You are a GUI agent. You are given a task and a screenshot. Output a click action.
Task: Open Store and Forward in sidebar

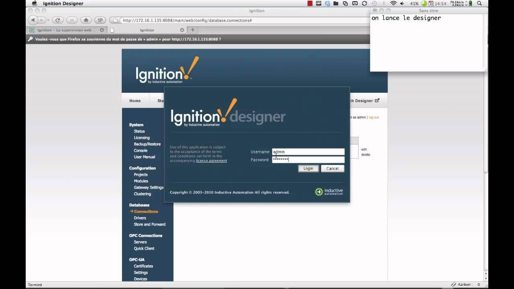click(x=150, y=224)
